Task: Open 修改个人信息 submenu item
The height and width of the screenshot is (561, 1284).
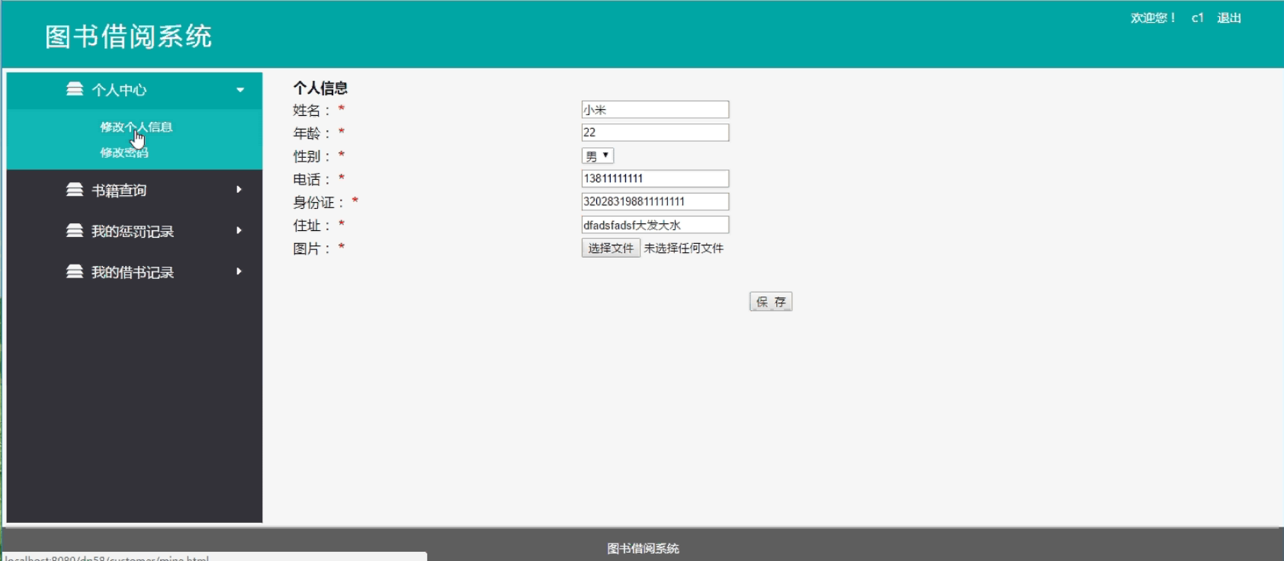Action: coord(136,127)
